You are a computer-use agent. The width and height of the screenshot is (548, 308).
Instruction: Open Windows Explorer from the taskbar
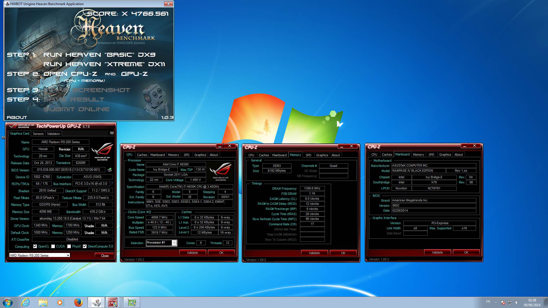(x=43, y=302)
